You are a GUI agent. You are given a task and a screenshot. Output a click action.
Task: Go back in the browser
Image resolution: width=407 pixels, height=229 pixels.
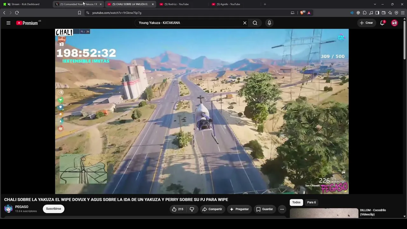(4, 13)
